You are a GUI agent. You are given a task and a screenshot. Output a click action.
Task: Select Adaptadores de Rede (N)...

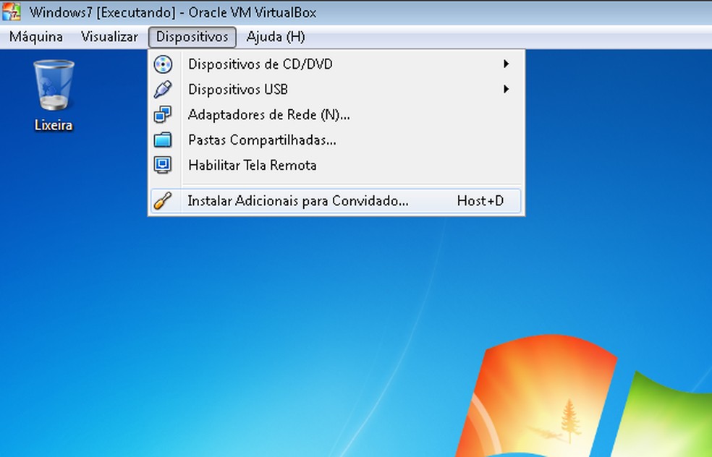336,114
